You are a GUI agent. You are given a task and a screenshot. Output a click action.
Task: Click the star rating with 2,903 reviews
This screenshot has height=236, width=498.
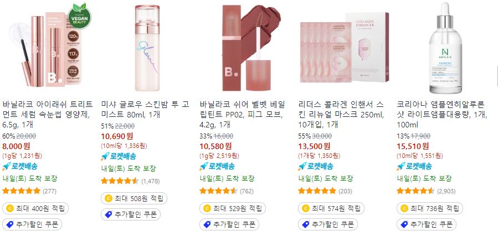pyautogui.click(x=415, y=191)
